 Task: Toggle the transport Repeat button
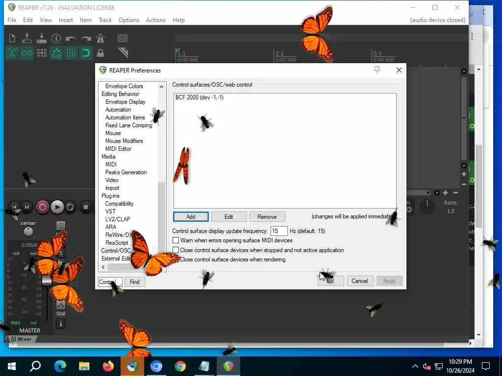(70, 207)
